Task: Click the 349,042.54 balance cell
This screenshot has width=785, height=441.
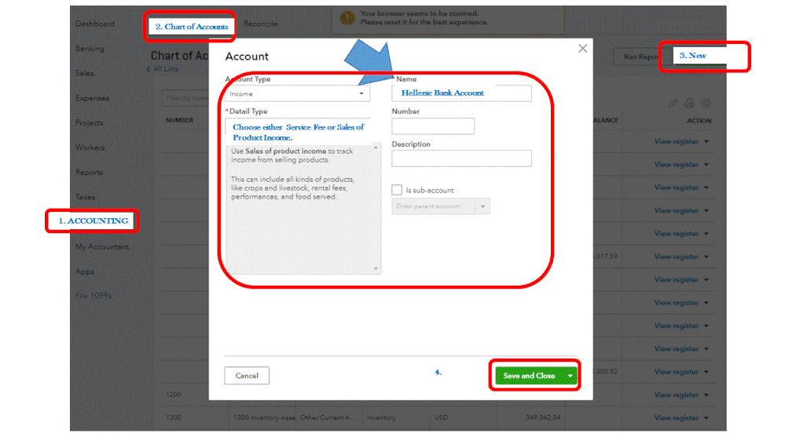Action: [x=543, y=417]
